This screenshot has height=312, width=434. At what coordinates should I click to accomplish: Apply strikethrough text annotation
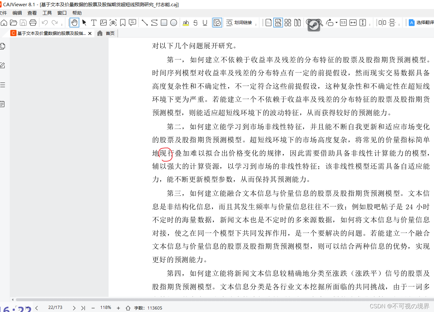pos(195,23)
